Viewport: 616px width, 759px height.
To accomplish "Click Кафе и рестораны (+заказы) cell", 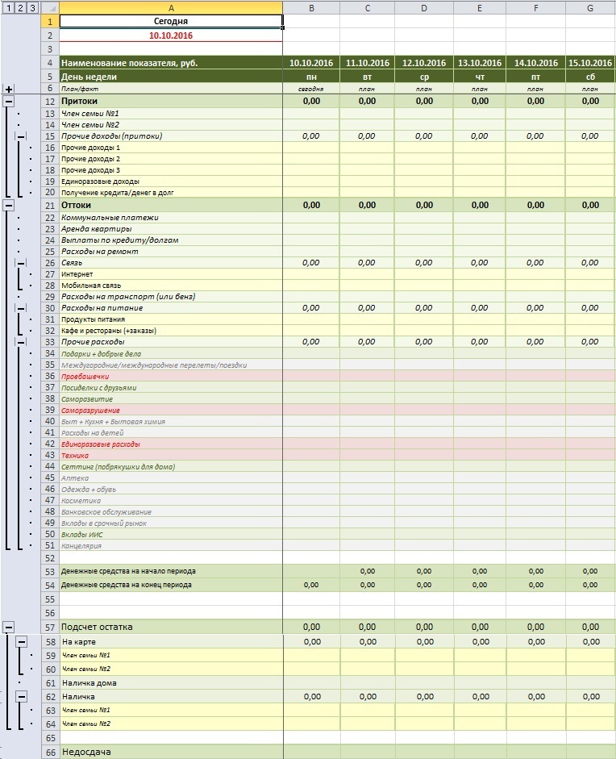I will pos(171,331).
